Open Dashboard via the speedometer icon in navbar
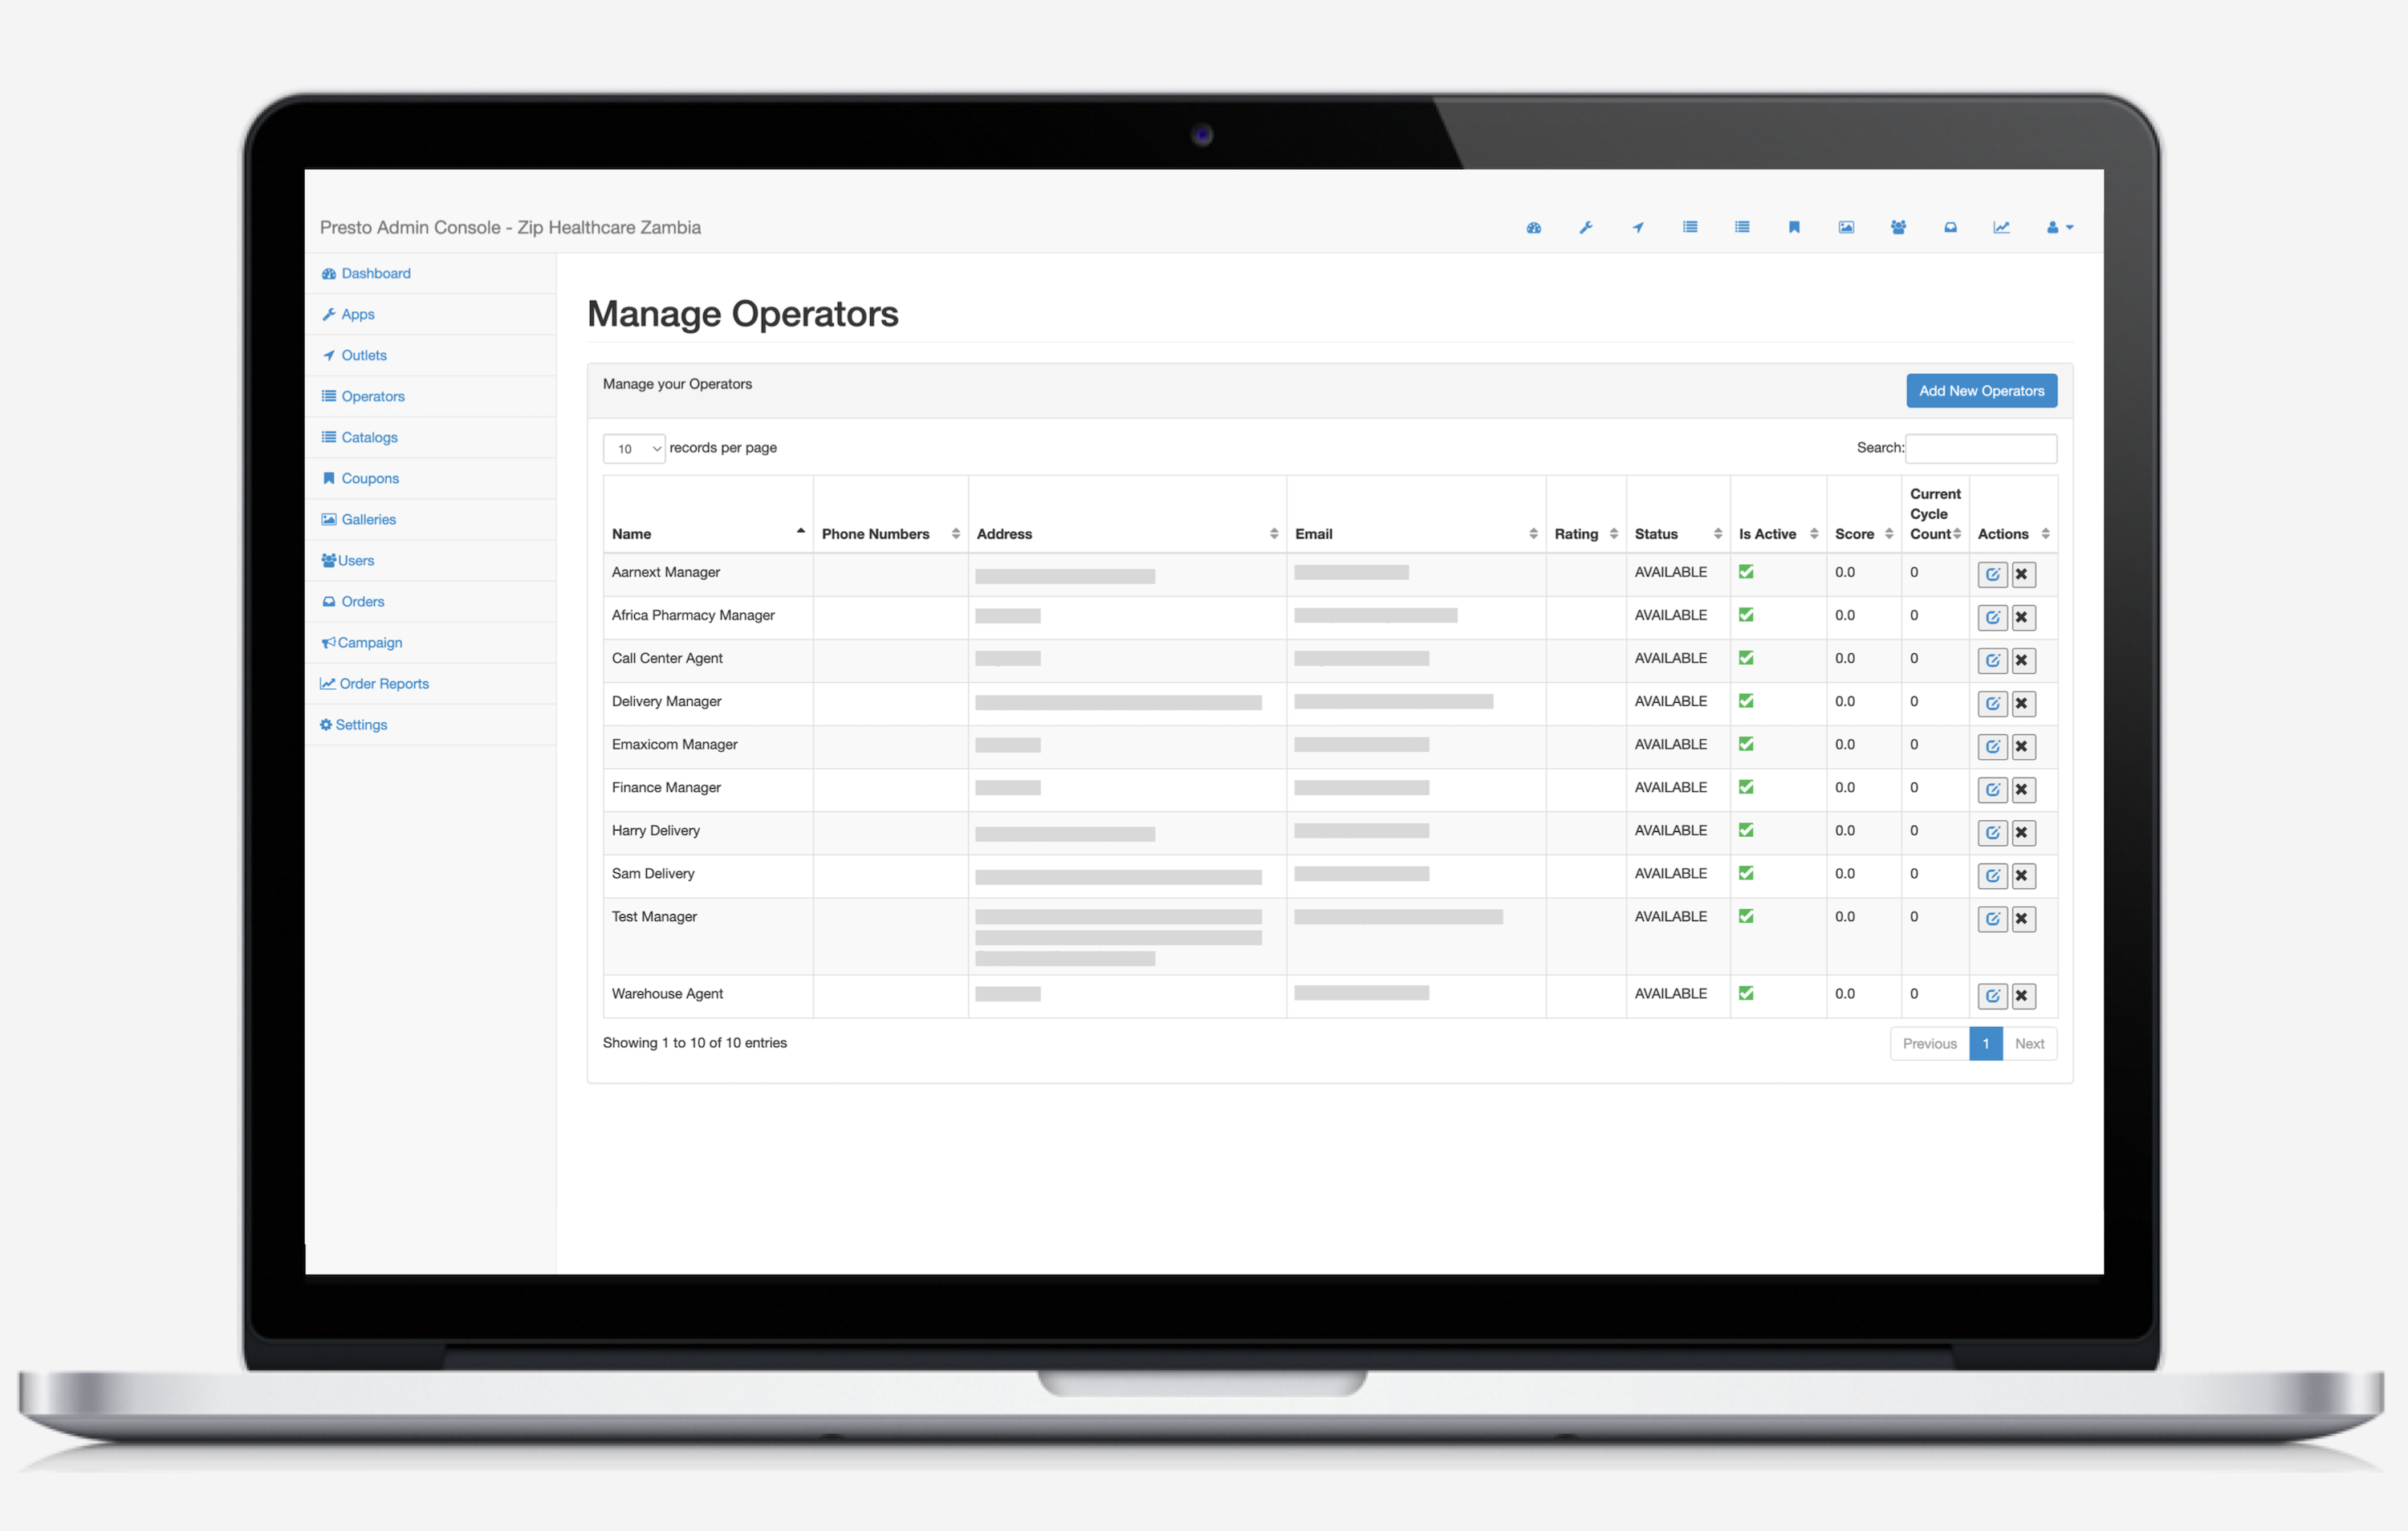 point(1534,227)
